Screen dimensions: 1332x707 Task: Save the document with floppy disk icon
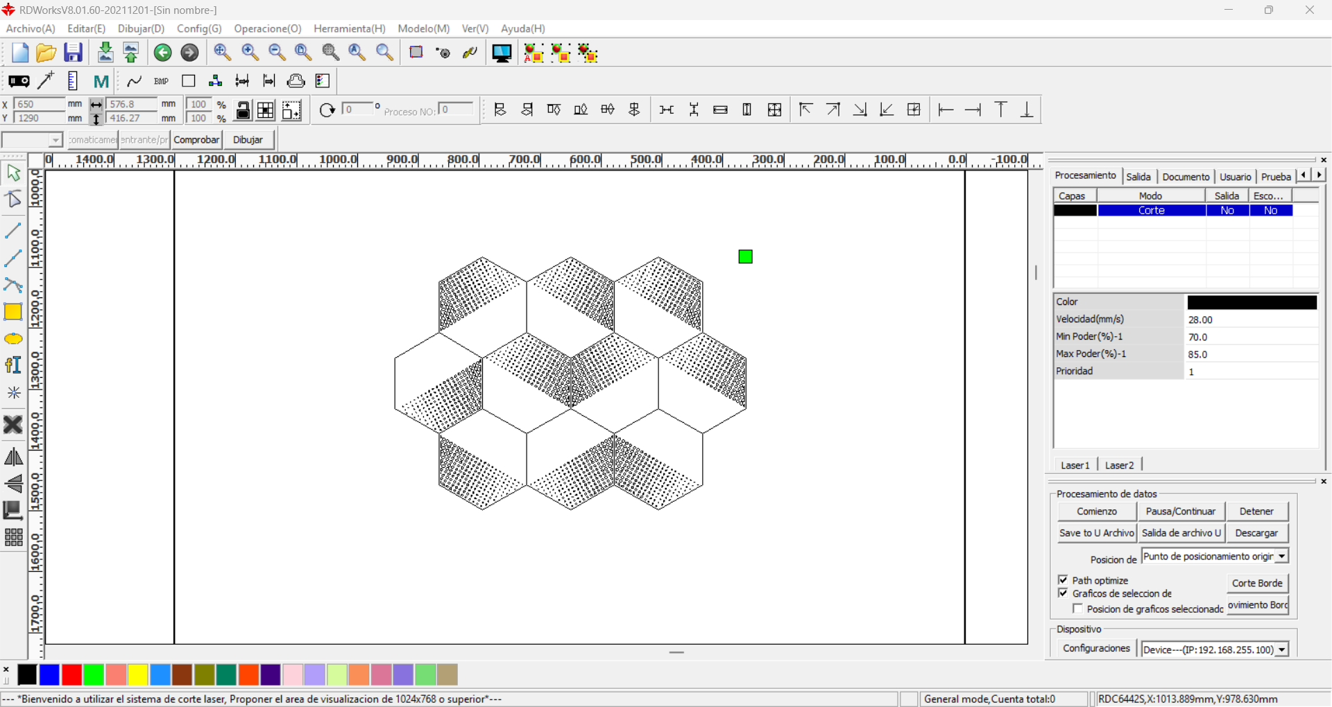pyautogui.click(x=73, y=53)
